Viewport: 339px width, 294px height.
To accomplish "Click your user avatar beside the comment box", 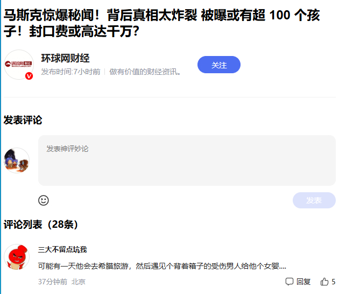I will coord(17,160).
